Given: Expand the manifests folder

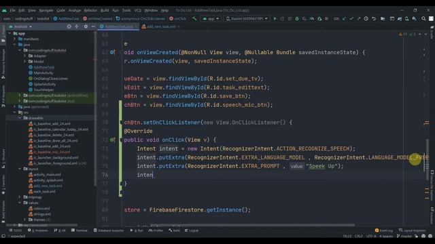Looking at the screenshot, I should click(x=15, y=39).
